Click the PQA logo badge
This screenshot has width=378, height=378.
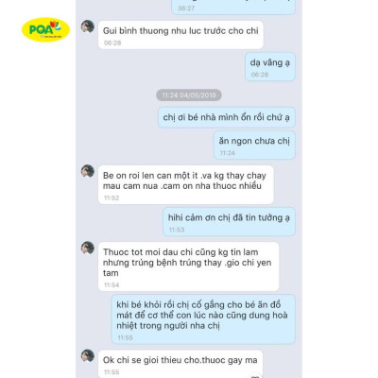45,29
